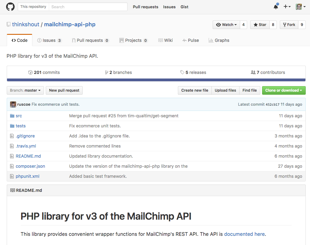Select the phpunit.xml file icon
This screenshot has height=245, width=310.
(x=12, y=176)
